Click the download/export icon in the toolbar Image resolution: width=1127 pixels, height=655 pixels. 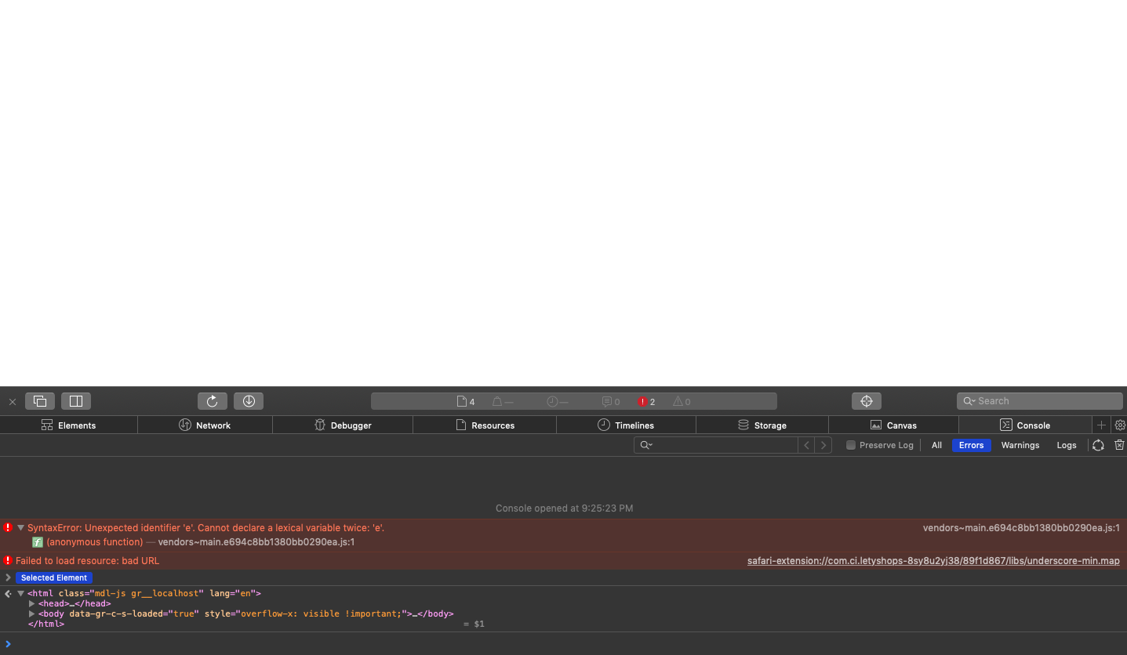coord(249,400)
